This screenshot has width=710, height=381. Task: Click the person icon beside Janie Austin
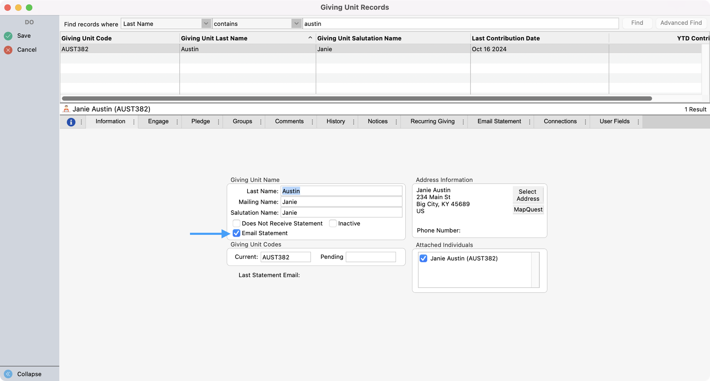tap(66, 109)
